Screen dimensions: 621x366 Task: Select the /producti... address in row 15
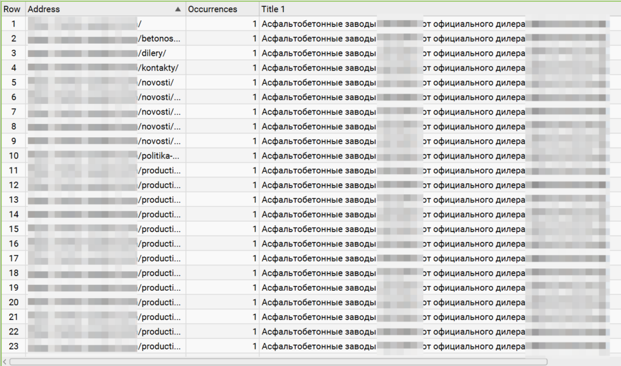[x=159, y=229]
